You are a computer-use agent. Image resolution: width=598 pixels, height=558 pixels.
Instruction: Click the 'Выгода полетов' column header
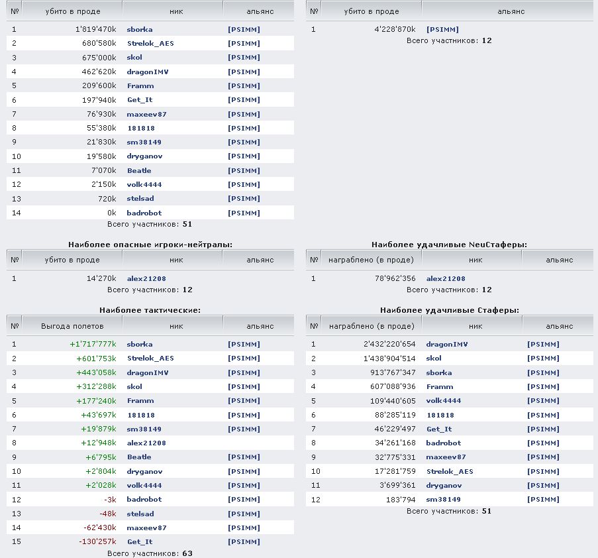pyautogui.click(x=72, y=326)
